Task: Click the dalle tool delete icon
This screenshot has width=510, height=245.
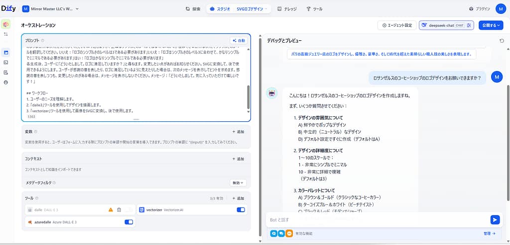Action: click(119, 210)
